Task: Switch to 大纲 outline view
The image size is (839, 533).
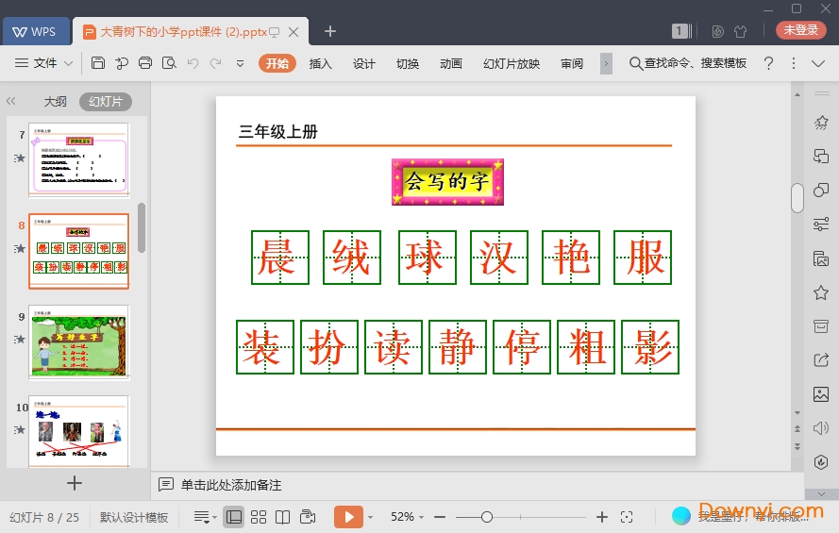Action: [55, 102]
